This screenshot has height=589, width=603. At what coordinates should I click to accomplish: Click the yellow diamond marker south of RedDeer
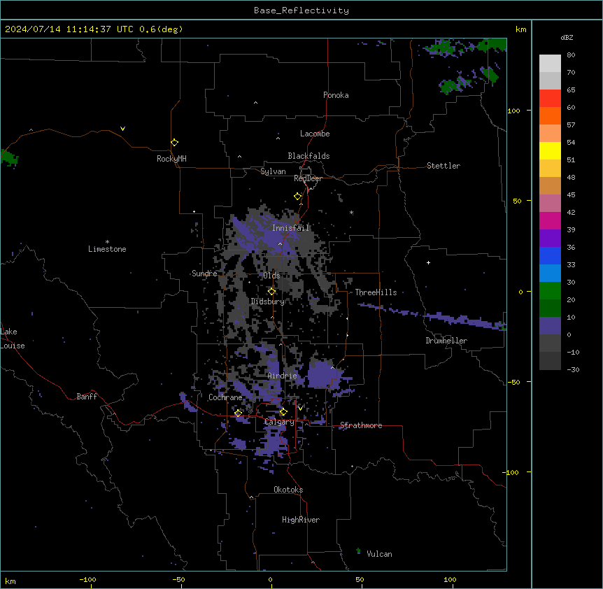click(297, 197)
